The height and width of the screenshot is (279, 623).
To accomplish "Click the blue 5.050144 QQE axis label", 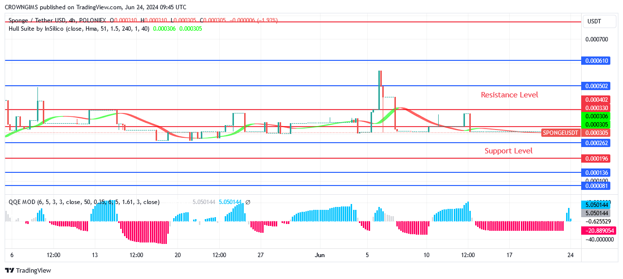I will coord(596,205).
